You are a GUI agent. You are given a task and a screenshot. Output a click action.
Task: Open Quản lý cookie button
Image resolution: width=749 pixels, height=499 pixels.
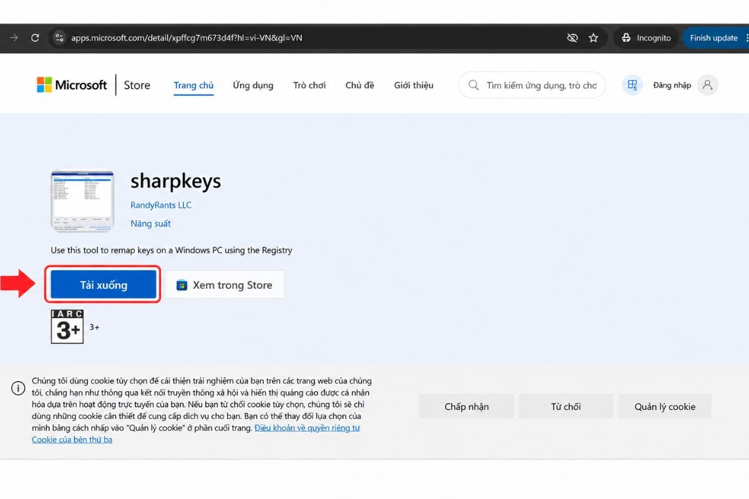665,406
